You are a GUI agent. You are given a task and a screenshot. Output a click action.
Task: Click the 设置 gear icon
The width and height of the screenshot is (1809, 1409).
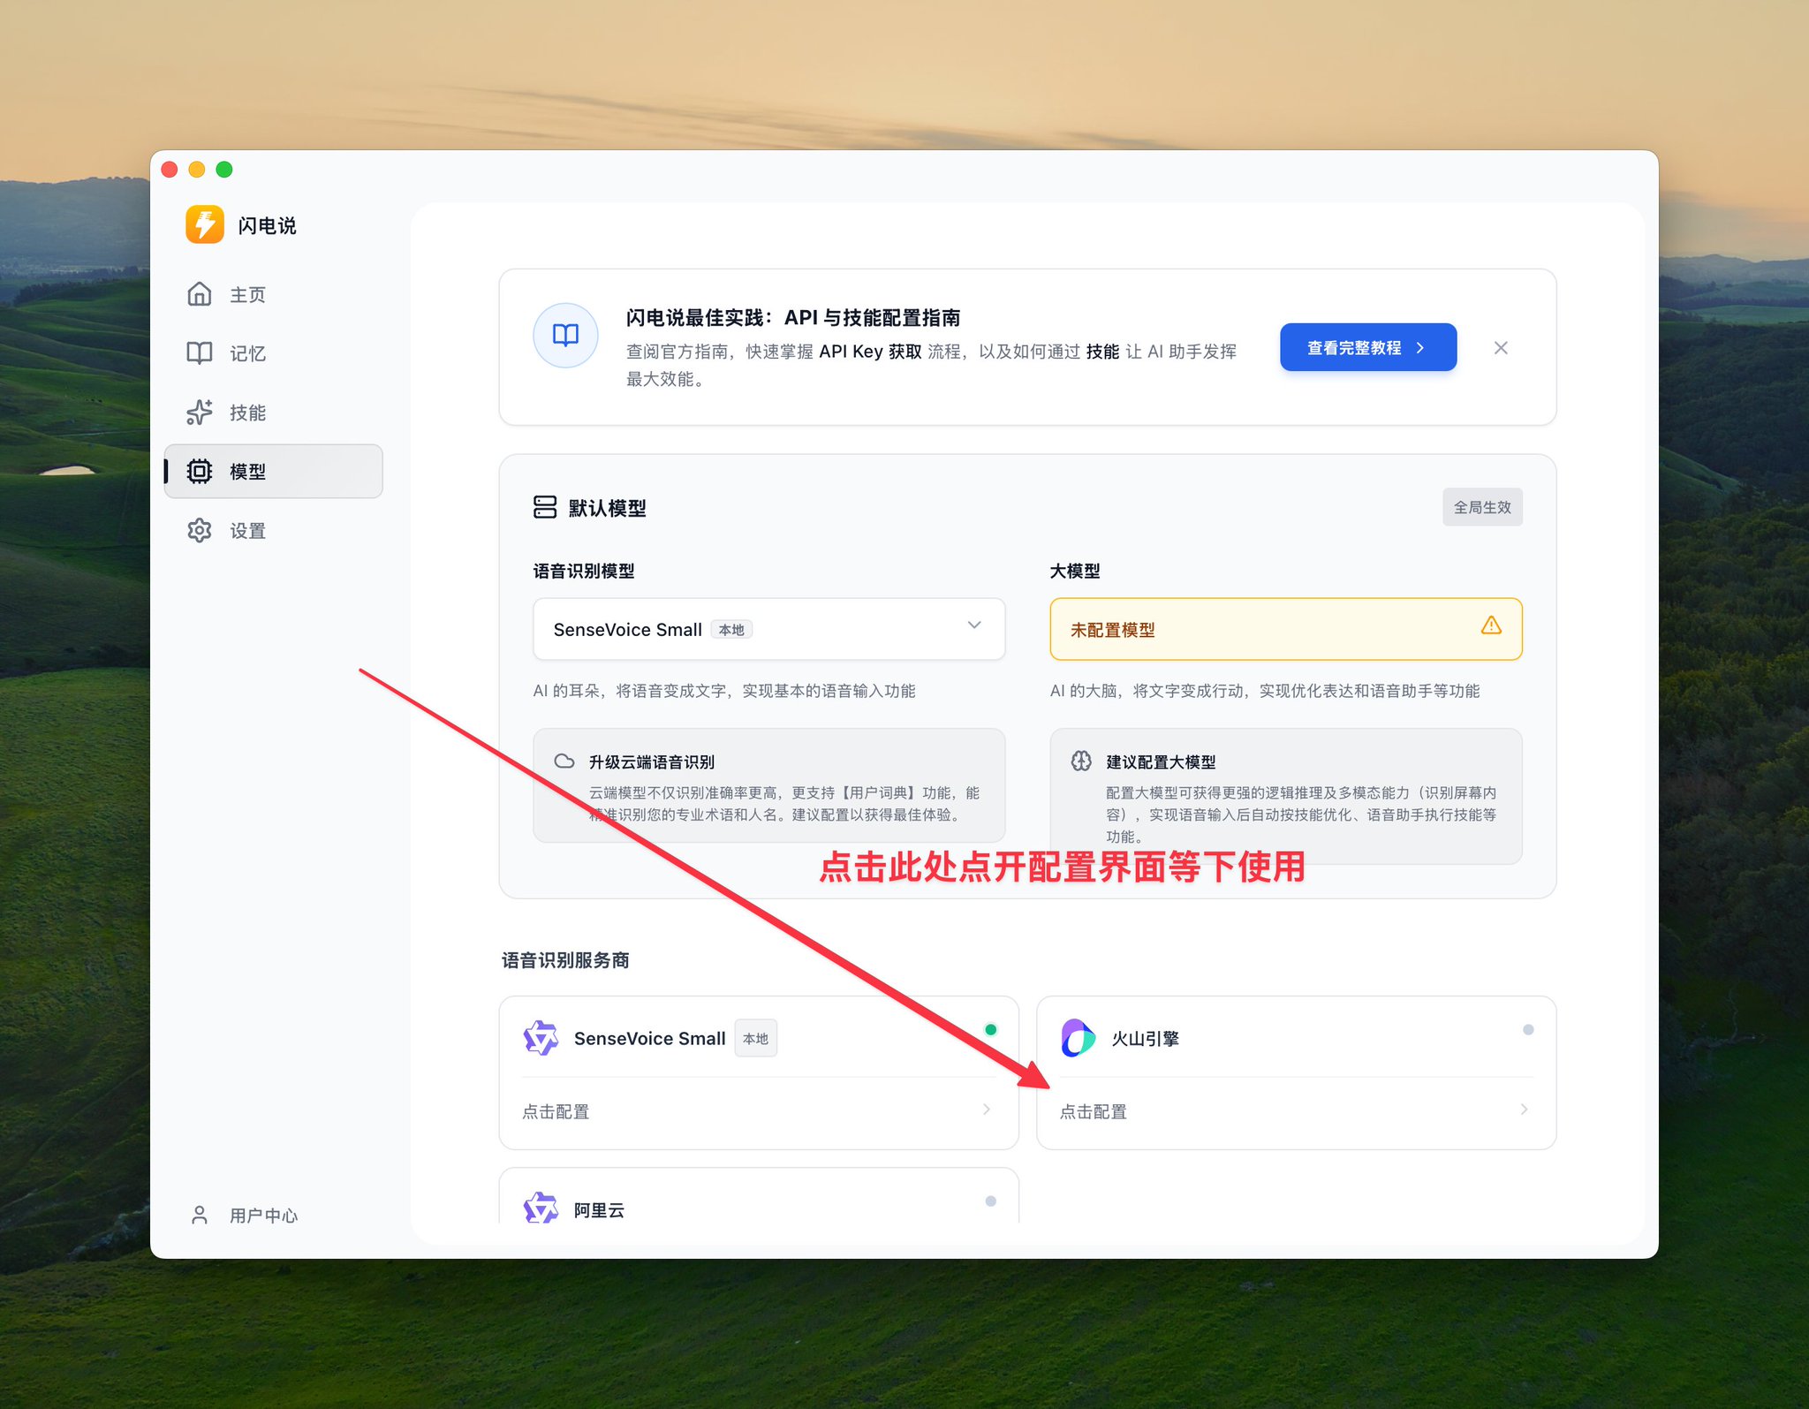click(x=200, y=530)
